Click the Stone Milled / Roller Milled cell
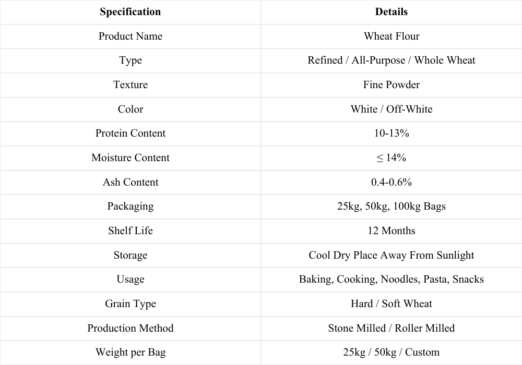The width and height of the screenshot is (522, 365). [x=391, y=328]
